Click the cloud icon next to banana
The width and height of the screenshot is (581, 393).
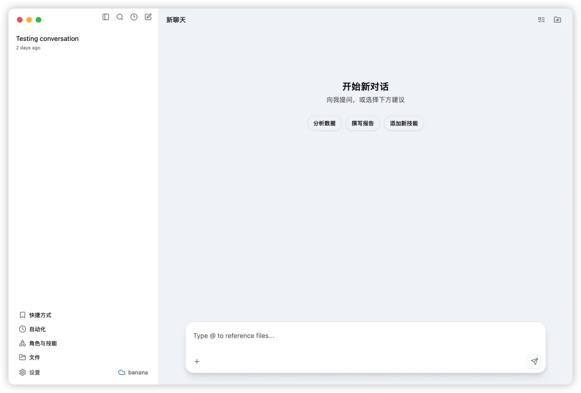122,372
